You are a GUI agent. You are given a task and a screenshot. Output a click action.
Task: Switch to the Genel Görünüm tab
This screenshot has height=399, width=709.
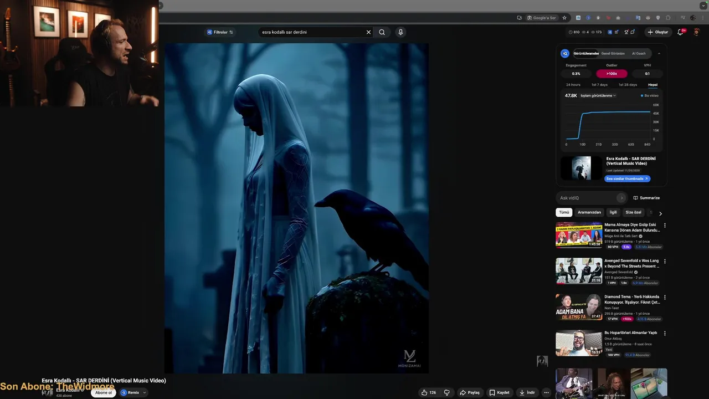(613, 54)
